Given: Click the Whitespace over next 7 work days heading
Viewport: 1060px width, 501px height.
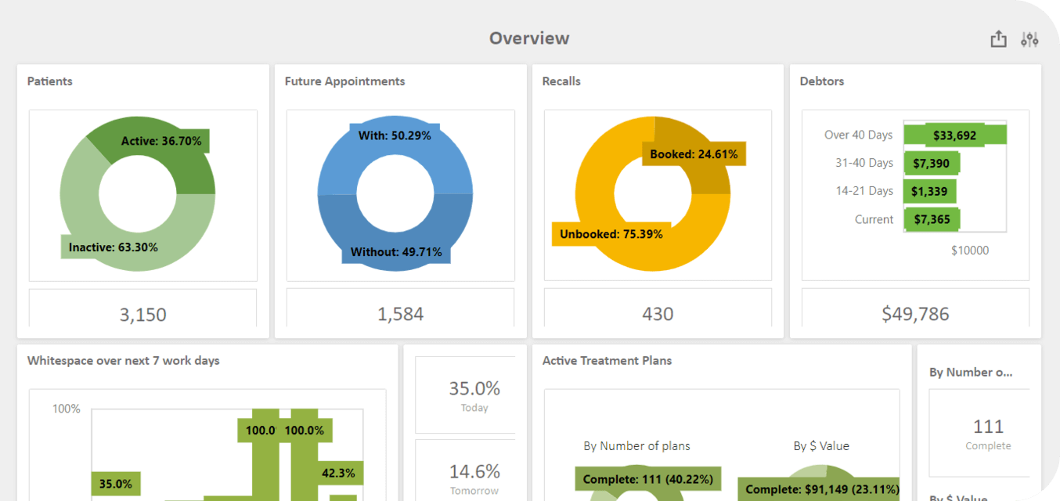Looking at the screenshot, I should [124, 361].
